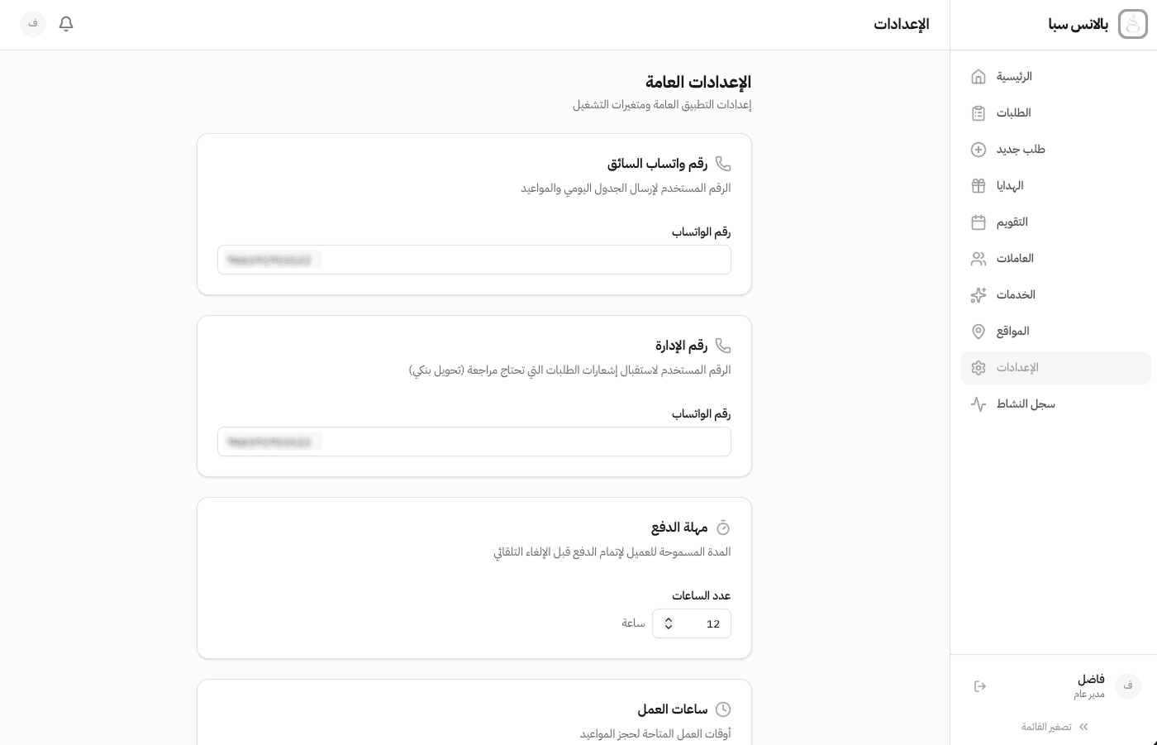This screenshot has height=745, width=1157.
Task: Go to سجل النشاط in the sidebar
Action: pos(1026,404)
